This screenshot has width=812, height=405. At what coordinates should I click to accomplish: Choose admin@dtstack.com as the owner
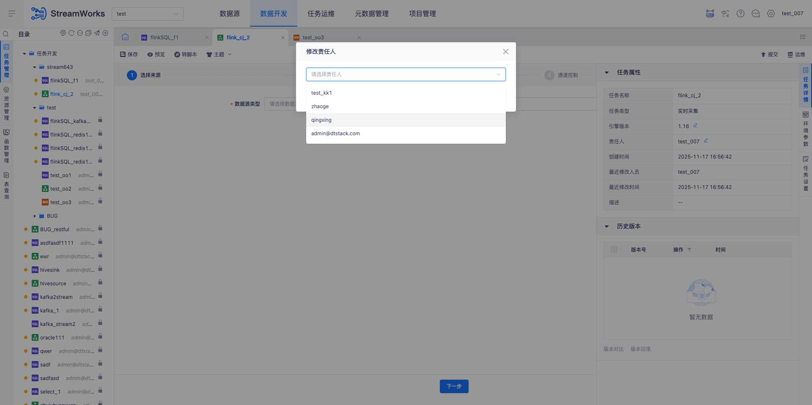pyautogui.click(x=335, y=134)
